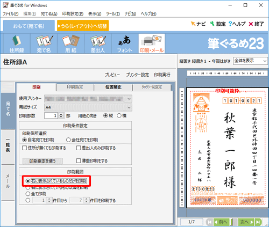Click the 印刷実行 button
269x227 pixels.
click(x=162, y=75)
